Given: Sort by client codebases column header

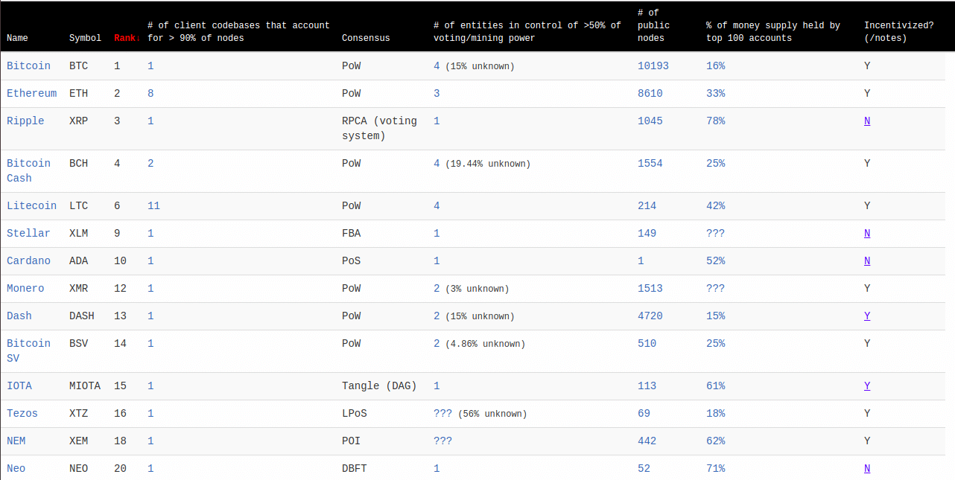Looking at the screenshot, I should pos(238,31).
